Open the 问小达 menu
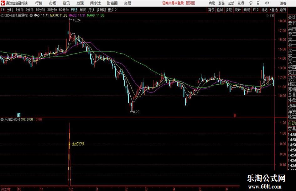 (95, 3)
